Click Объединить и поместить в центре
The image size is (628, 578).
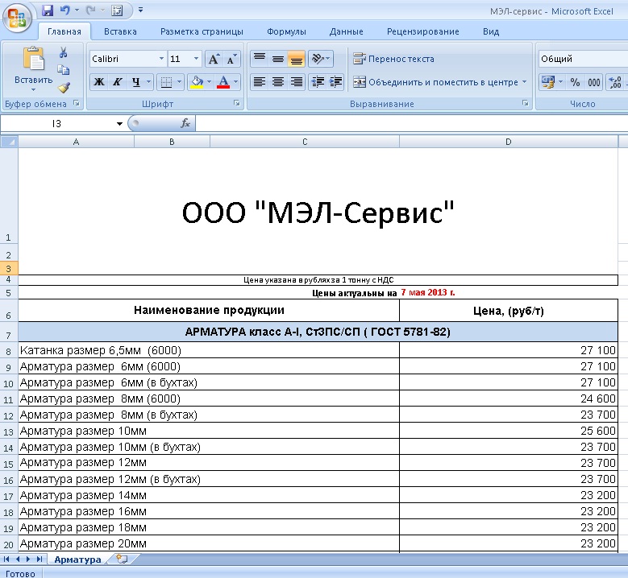(x=435, y=82)
